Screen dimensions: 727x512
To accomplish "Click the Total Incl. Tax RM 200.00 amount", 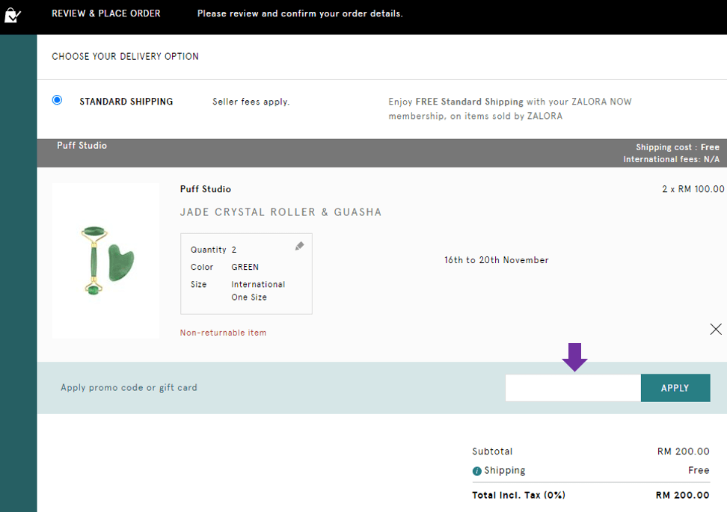I will pyautogui.click(x=682, y=496).
